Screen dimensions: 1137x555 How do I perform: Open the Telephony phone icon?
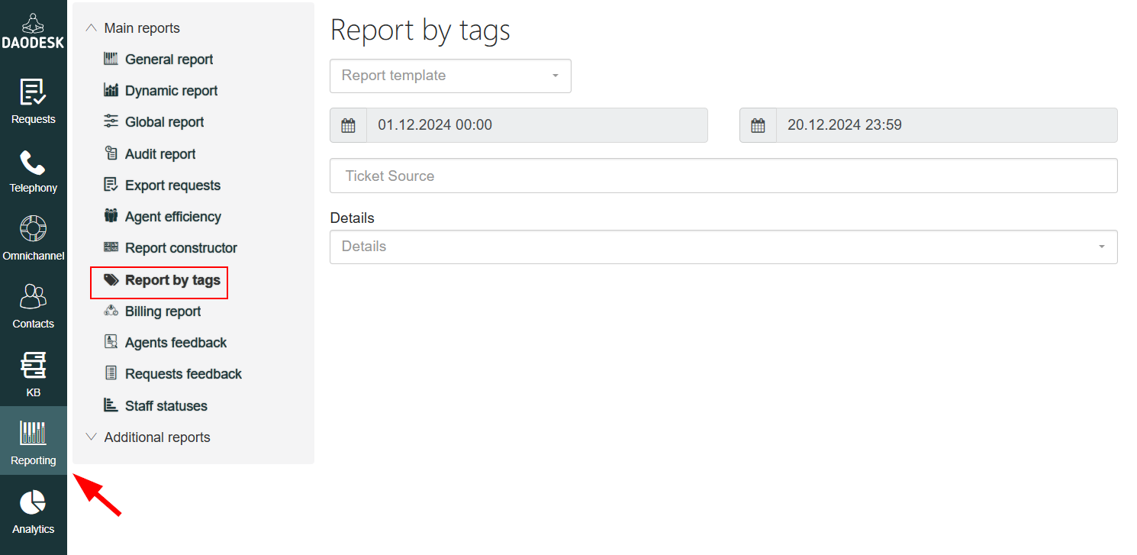coord(33,163)
